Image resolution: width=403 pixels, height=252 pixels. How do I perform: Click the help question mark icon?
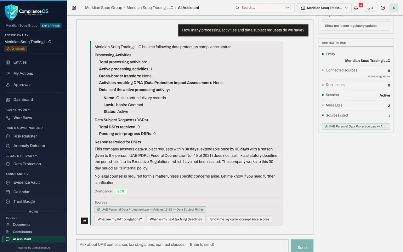pos(383,8)
